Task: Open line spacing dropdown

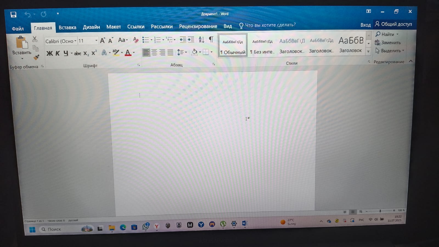Action: pos(182,52)
